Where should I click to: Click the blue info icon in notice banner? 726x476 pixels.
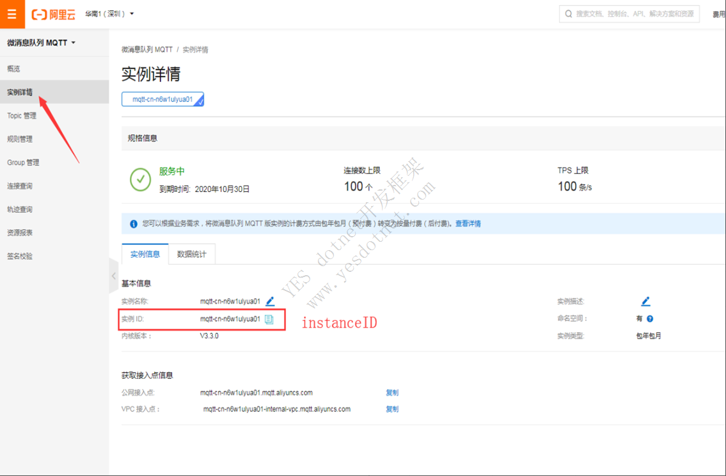[x=134, y=224]
